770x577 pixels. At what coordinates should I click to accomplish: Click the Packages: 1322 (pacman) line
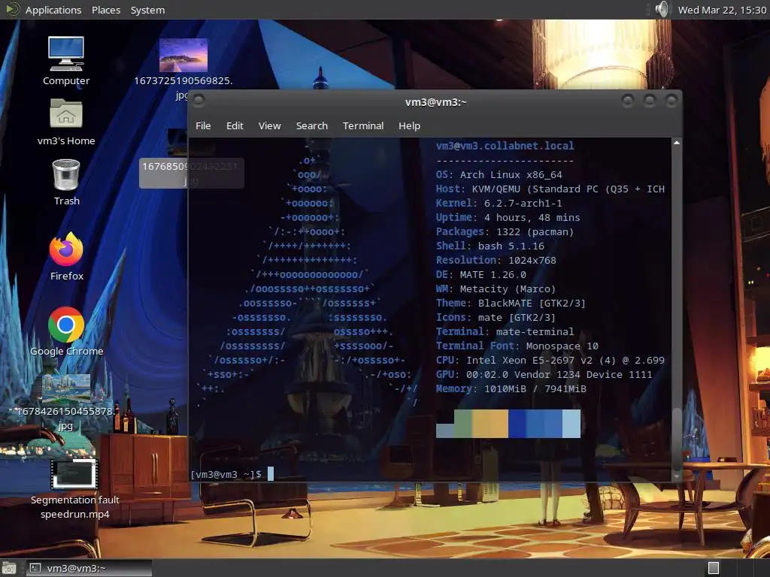coord(505,231)
